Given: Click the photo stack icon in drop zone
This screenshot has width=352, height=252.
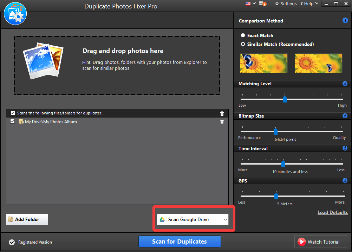Looking at the screenshot, I should pos(43,61).
